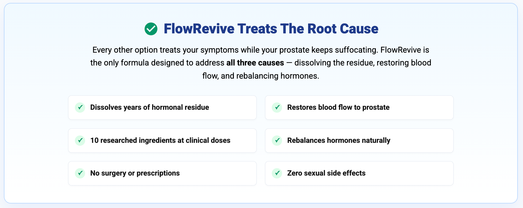Click 'rebalancing hormones' at the paragraph's end
This screenshot has width=523, height=208.
pyautogui.click(x=277, y=76)
